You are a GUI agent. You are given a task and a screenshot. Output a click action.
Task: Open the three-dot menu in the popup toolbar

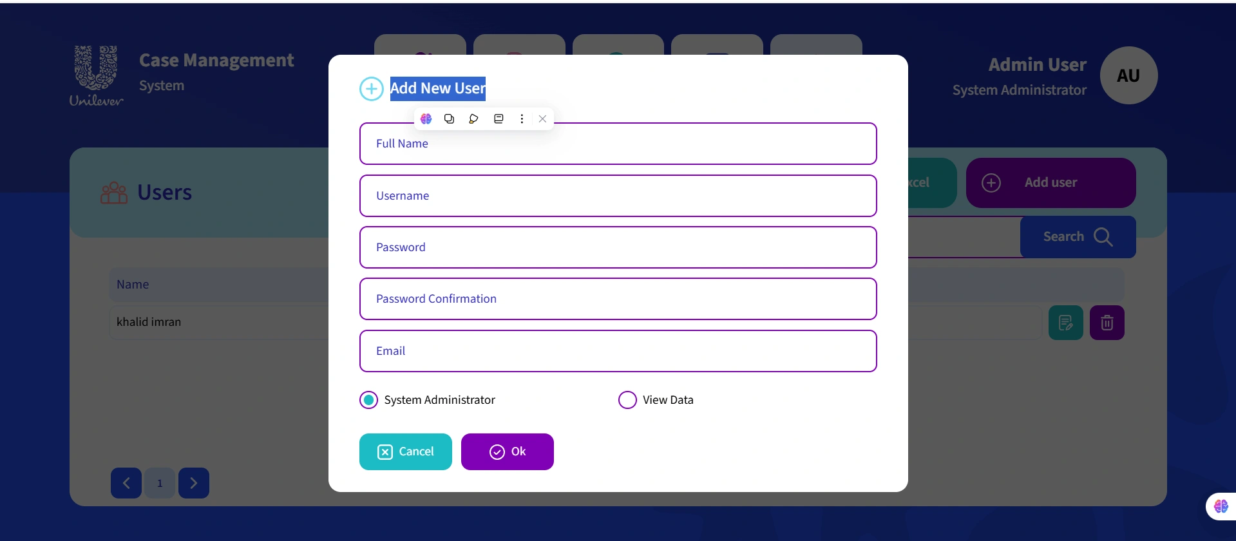tap(522, 119)
